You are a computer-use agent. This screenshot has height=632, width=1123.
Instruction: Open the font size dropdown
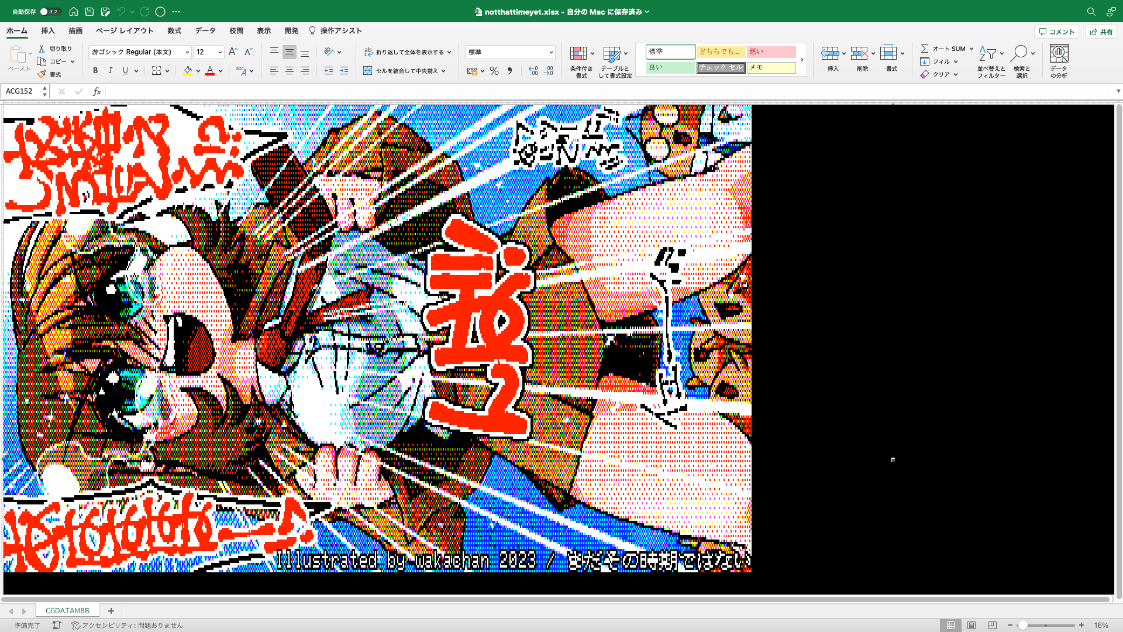tap(220, 52)
